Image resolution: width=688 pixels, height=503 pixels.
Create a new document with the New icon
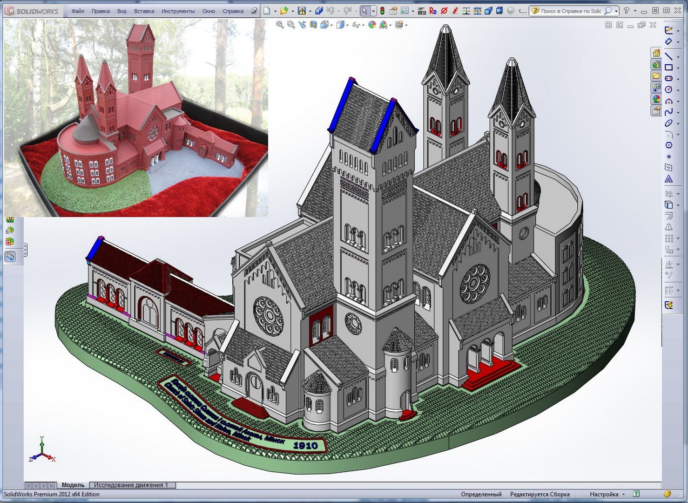pyautogui.click(x=267, y=11)
